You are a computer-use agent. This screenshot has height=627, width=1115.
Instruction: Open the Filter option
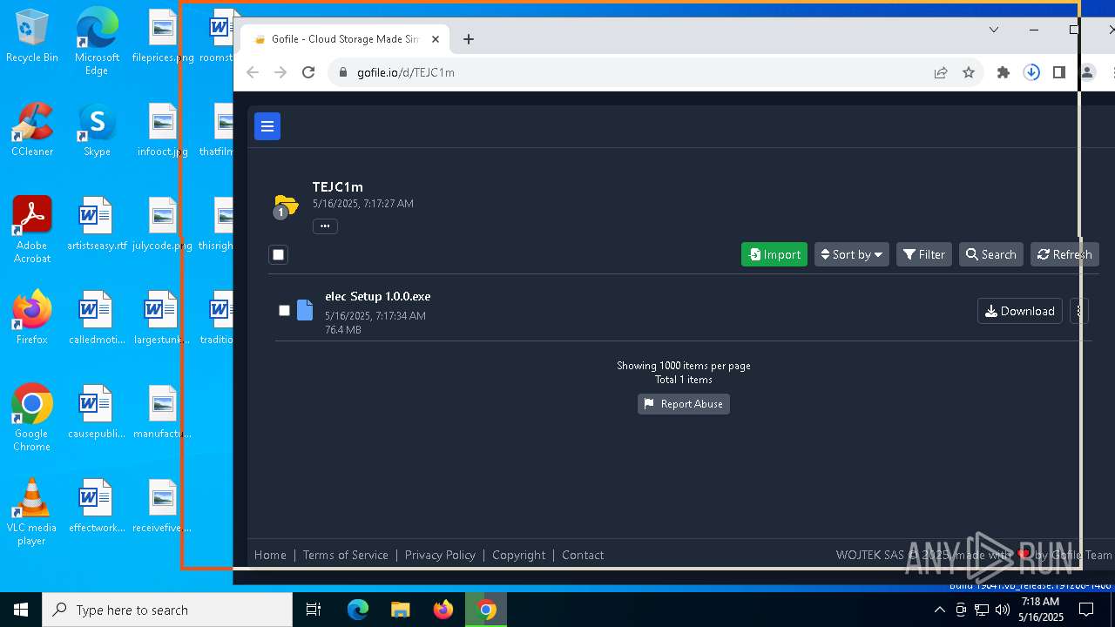pos(924,254)
